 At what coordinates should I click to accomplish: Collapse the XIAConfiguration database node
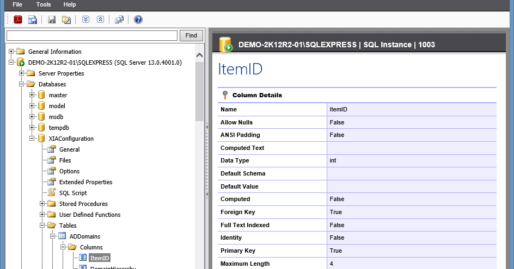click(x=32, y=139)
